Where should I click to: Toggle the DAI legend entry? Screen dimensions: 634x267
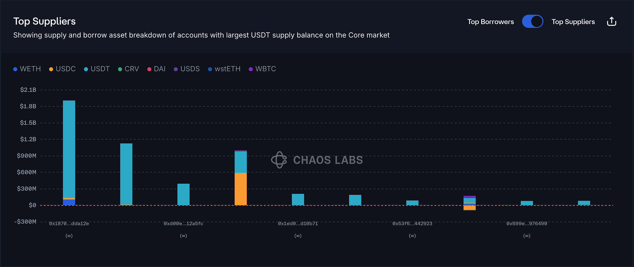point(157,69)
